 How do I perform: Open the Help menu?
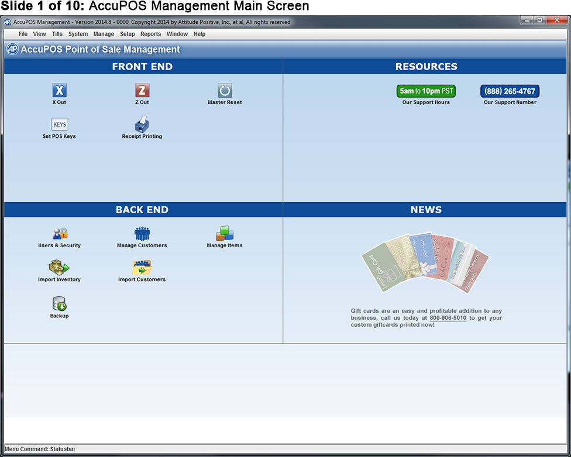[x=199, y=34]
